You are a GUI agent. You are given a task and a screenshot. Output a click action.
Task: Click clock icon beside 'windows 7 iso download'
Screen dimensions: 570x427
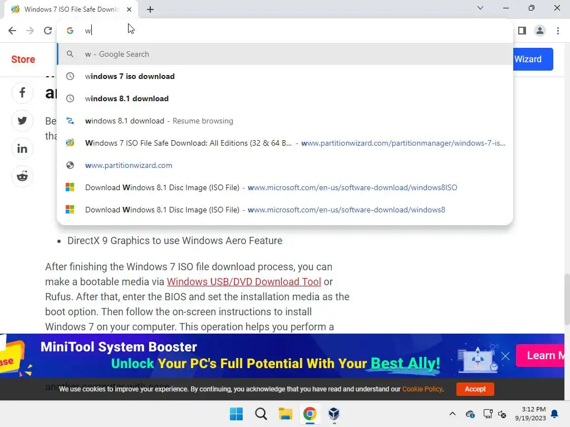(x=70, y=76)
